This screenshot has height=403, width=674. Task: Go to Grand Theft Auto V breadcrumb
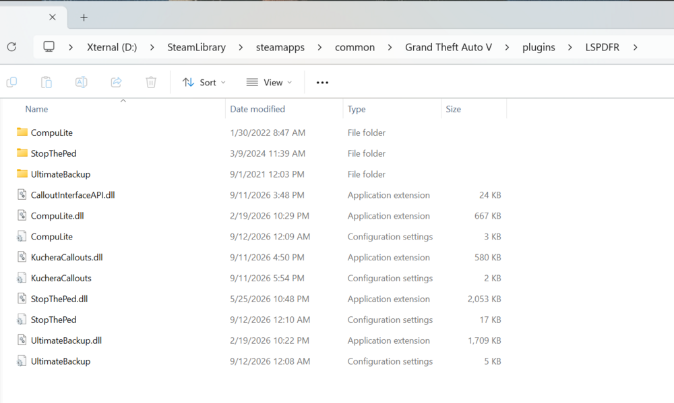[x=448, y=47]
